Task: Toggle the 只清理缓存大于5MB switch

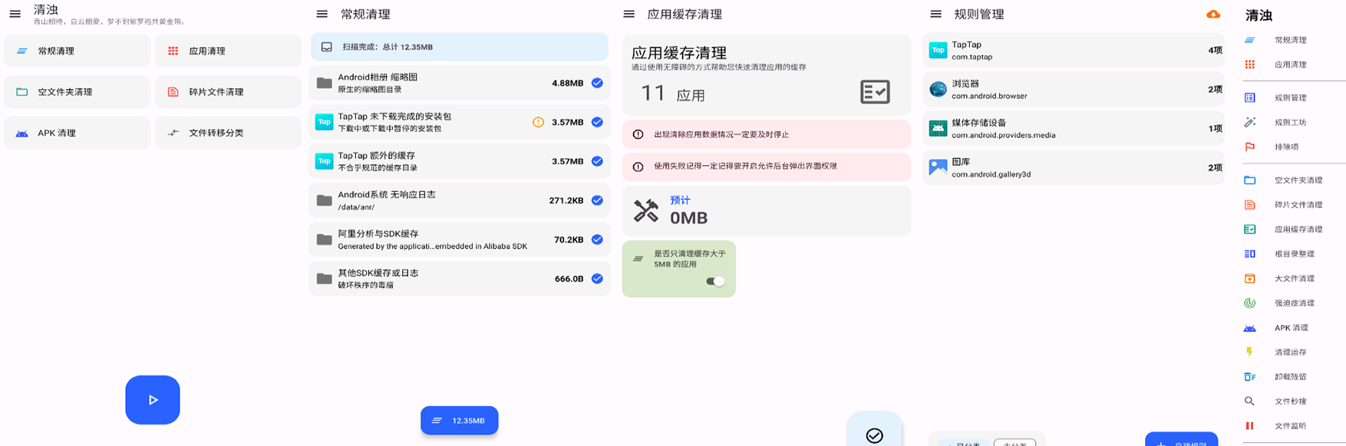Action: pos(715,282)
